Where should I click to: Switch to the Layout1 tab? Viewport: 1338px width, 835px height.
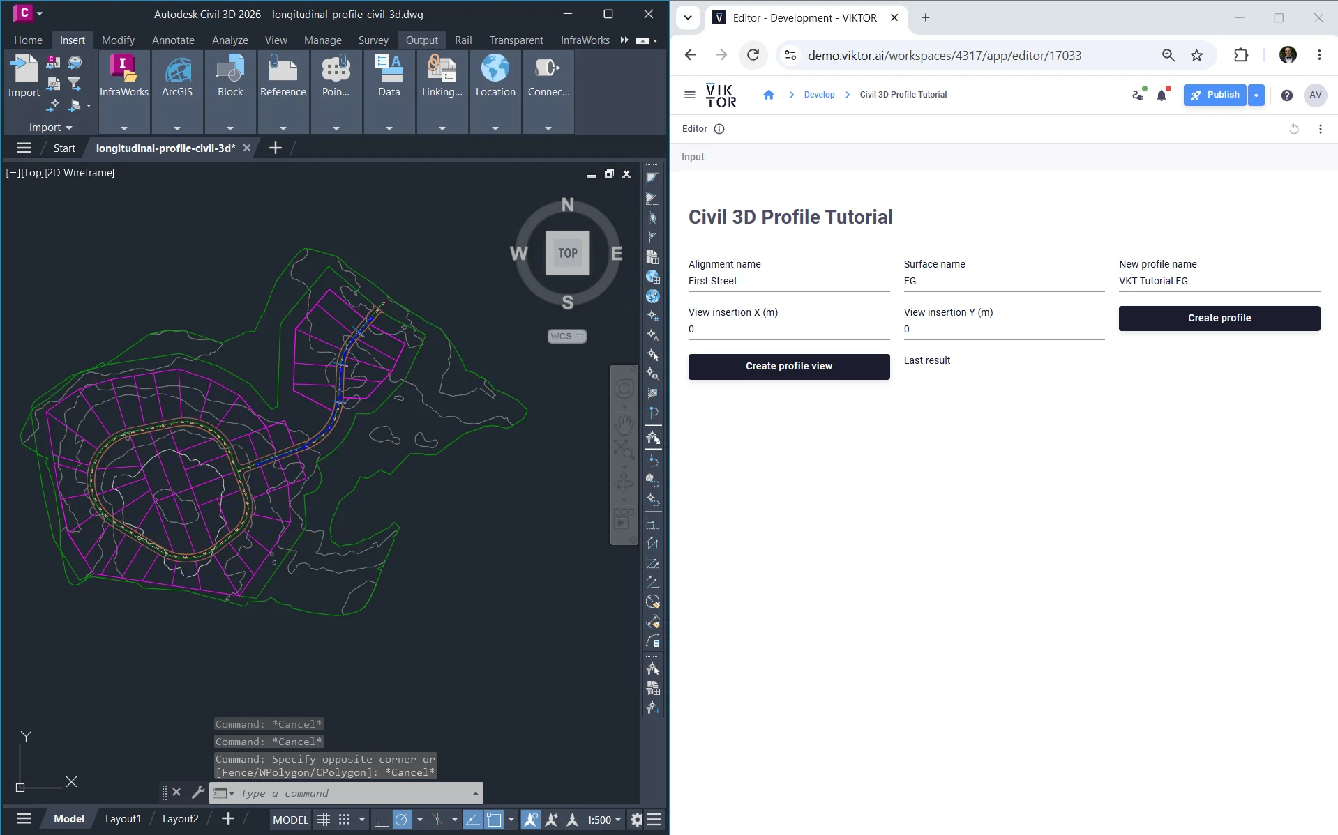(123, 819)
